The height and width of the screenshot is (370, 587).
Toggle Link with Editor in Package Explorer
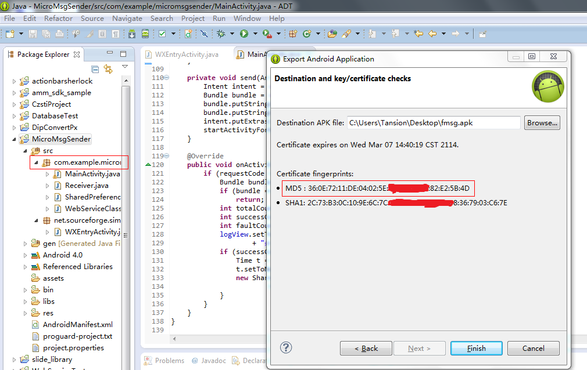108,69
